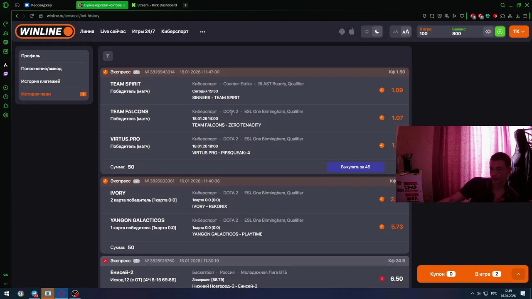Click express bet number 3826933361
The width and height of the screenshot is (532, 299).
(160, 181)
